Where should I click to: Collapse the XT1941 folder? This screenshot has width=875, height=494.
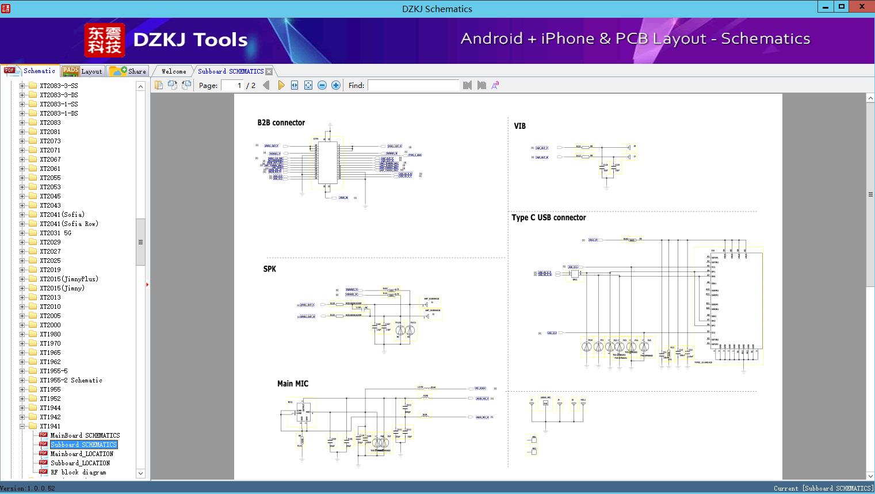click(22, 426)
